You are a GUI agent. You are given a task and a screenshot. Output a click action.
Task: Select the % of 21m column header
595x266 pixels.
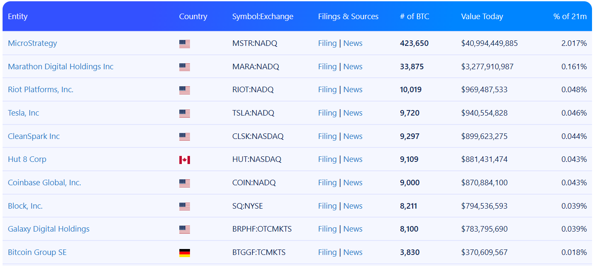[x=570, y=17]
